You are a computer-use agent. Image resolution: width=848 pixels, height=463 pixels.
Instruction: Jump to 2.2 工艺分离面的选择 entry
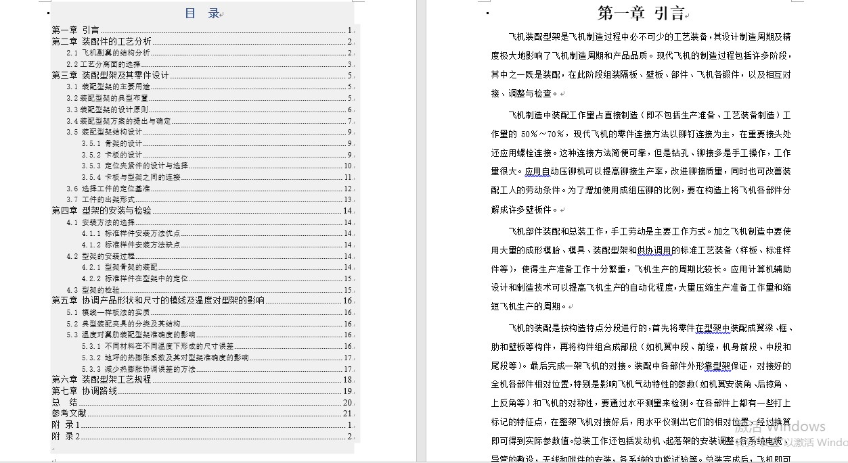(x=209, y=64)
